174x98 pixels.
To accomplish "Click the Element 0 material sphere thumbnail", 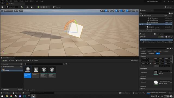I will (x=156, y=83).
